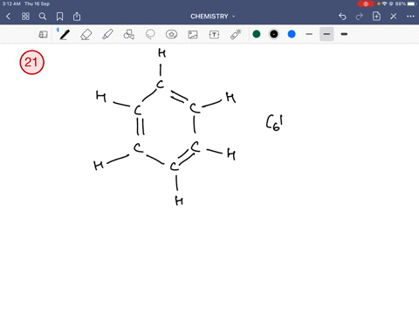419x314 pixels.
Task: Tap the red circled number 21
Action: (31, 62)
